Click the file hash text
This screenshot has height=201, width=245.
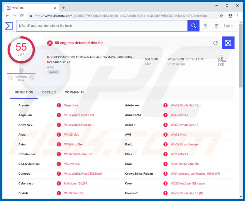coord(91,59)
